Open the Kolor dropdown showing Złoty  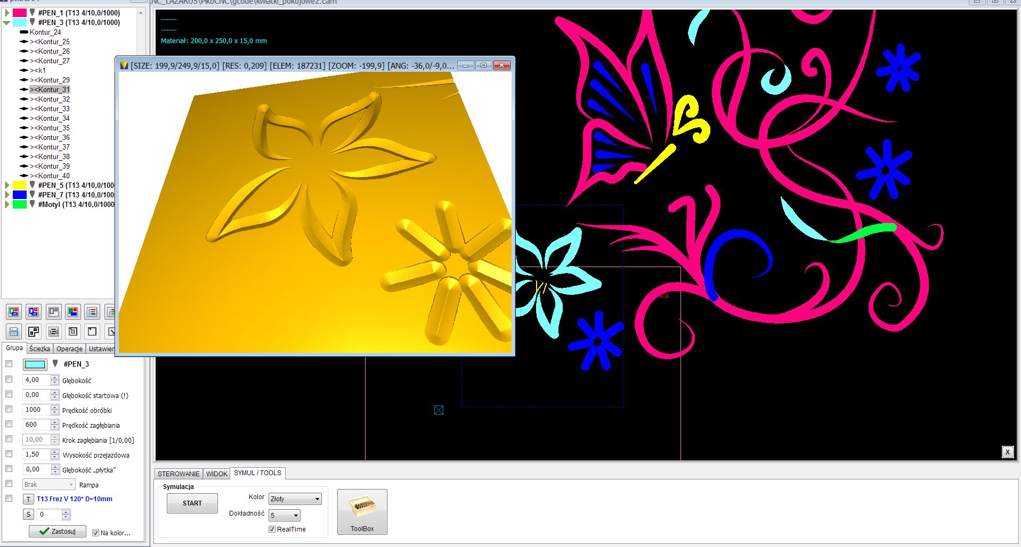tap(295, 499)
